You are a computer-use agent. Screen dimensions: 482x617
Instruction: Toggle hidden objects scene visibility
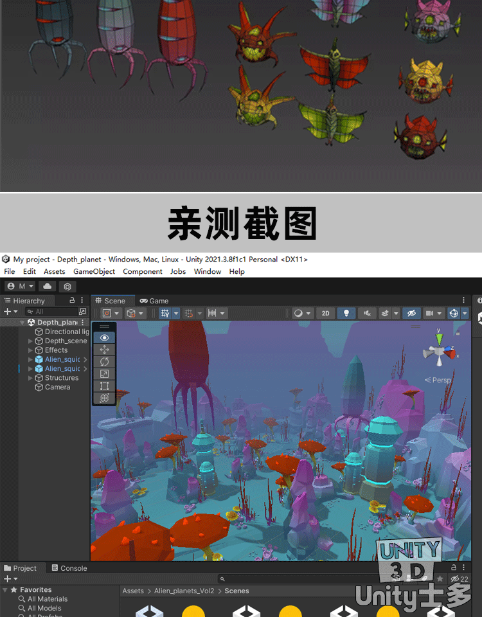tap(411, 313)
